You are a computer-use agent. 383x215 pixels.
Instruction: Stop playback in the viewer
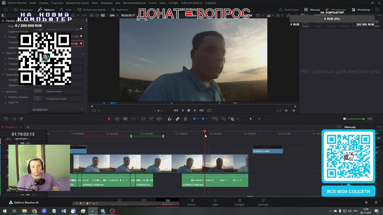point(189,110)
